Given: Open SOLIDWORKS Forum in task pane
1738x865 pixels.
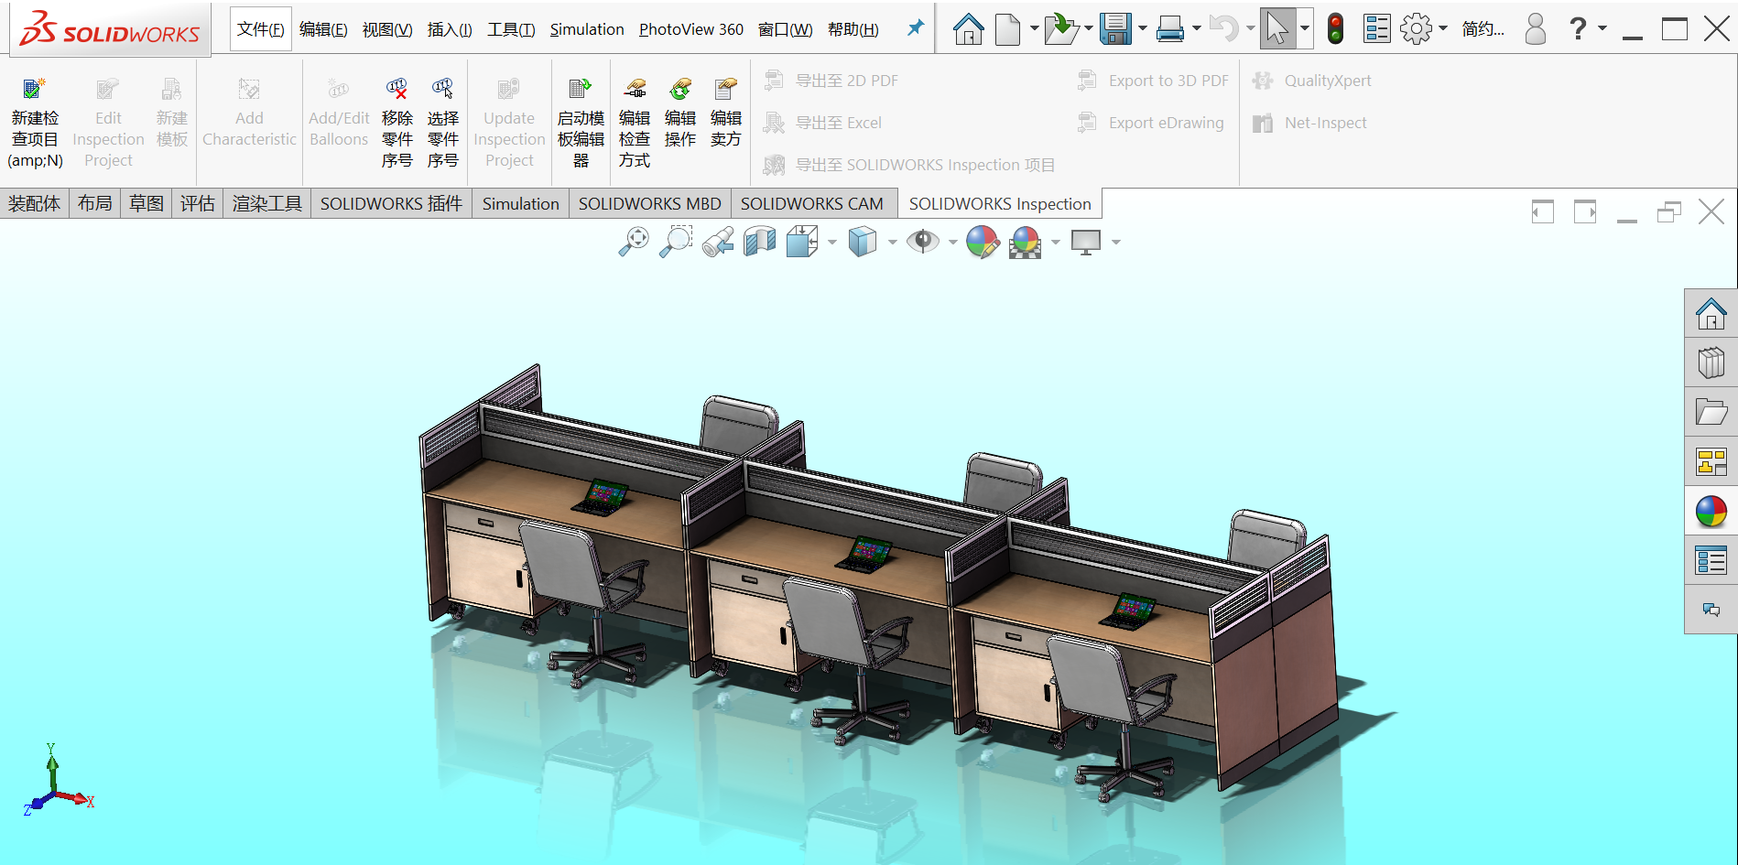Looking at the screenshot, I should pos(1711,610).
